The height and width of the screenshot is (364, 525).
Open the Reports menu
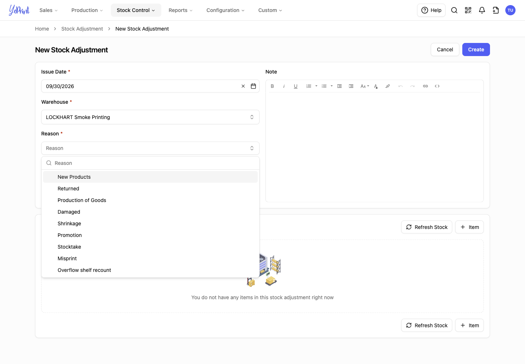(180, 10)
